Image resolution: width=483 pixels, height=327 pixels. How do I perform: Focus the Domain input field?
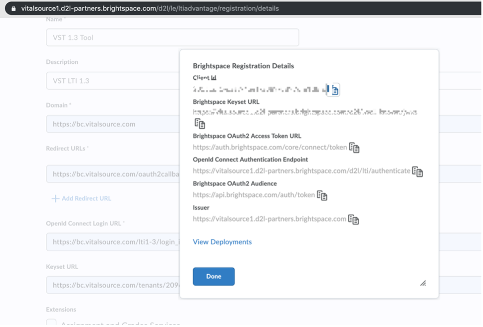coord(113,124)
